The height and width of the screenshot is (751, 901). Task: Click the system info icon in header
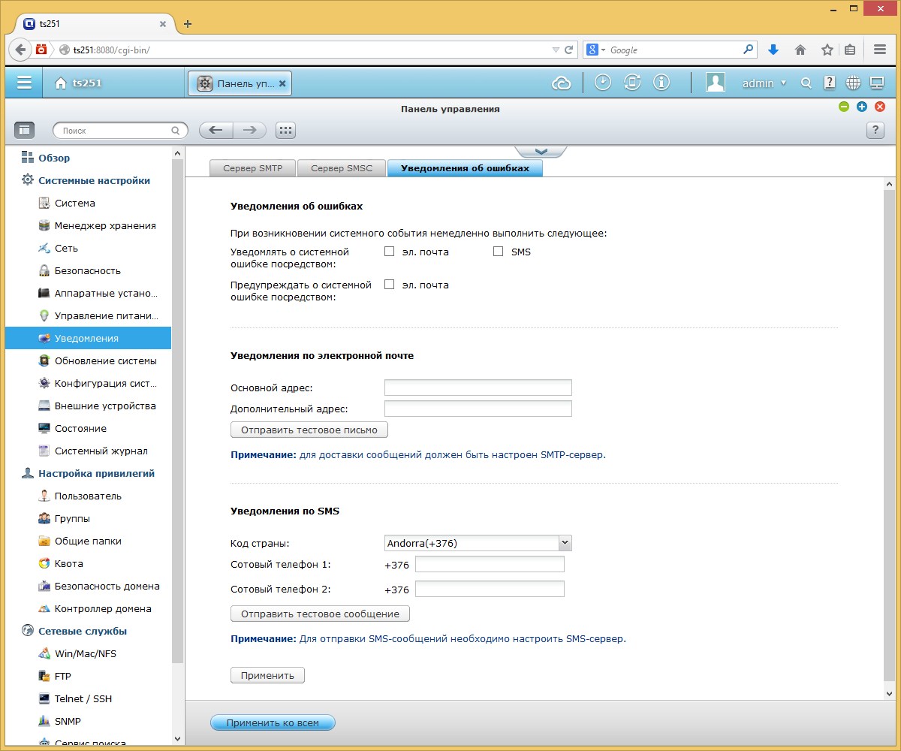661,83
